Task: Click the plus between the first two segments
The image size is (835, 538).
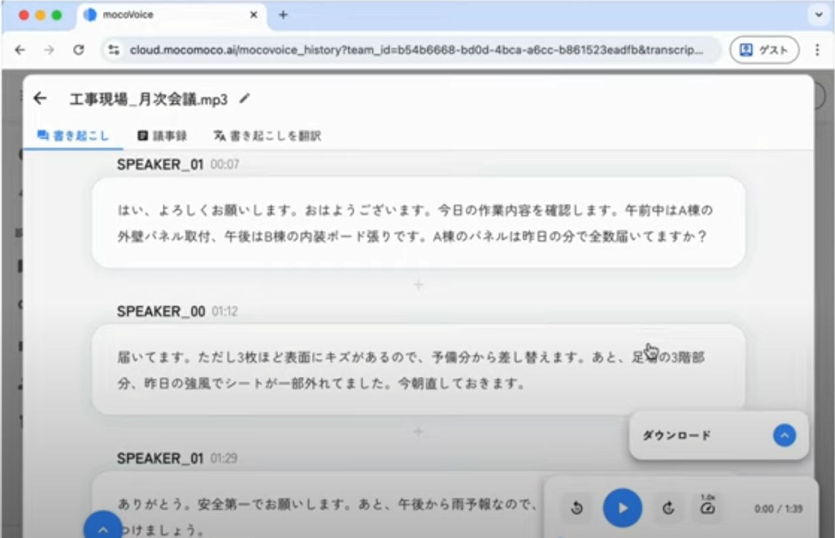Action: (418, 284)
